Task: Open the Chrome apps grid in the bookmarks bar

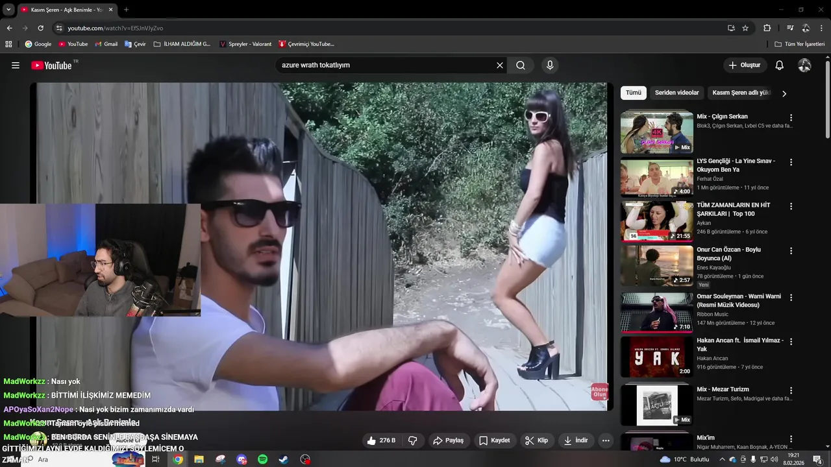Action: click(8, 44)
